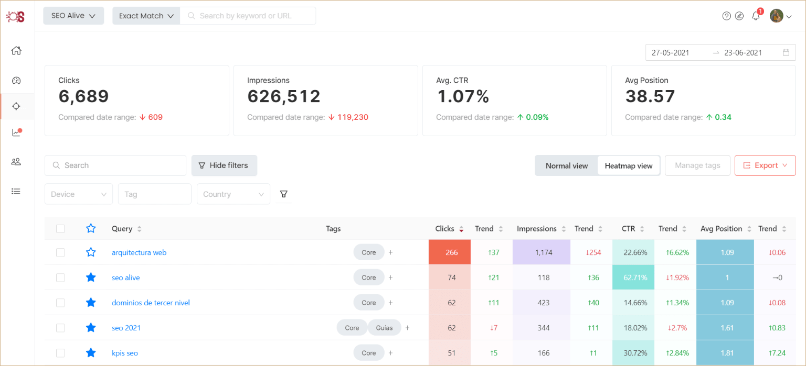
Task: Open the Exact Match dropdown
Action: 146,16
